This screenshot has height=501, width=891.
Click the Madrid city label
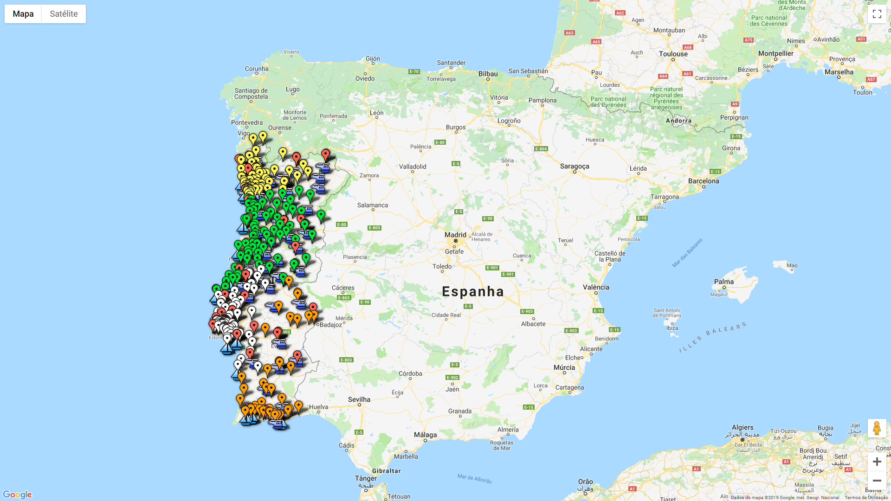pyautogui.click(x=455, y=235)
